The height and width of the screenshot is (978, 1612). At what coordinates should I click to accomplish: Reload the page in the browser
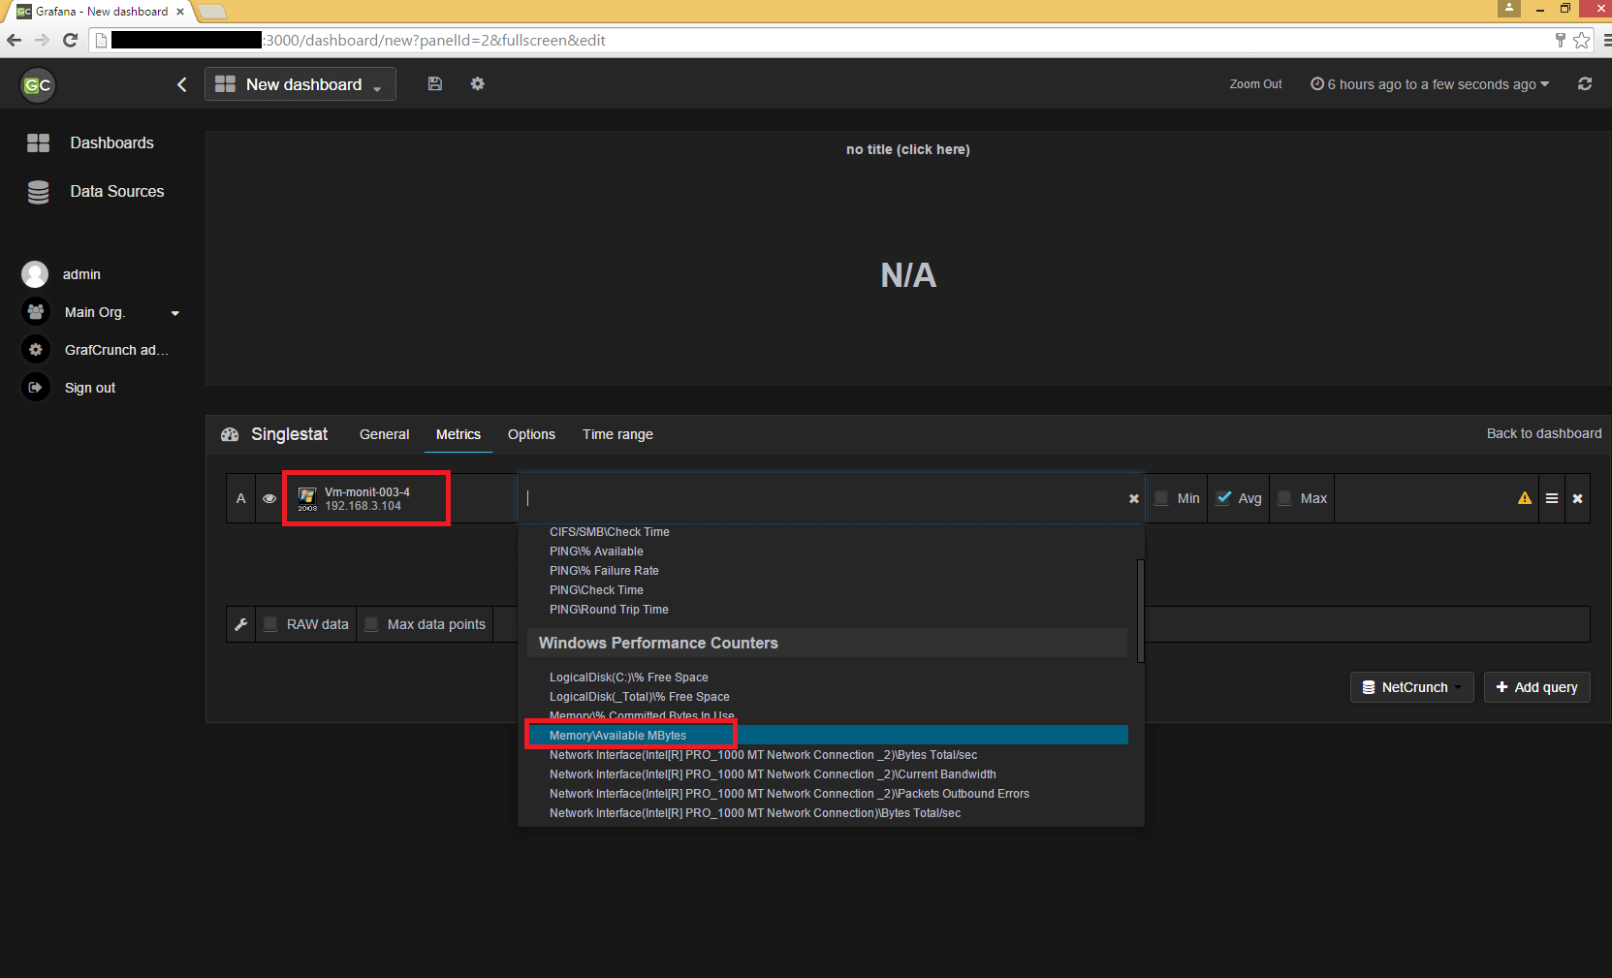pyautogui.click(x=70, y=40)
